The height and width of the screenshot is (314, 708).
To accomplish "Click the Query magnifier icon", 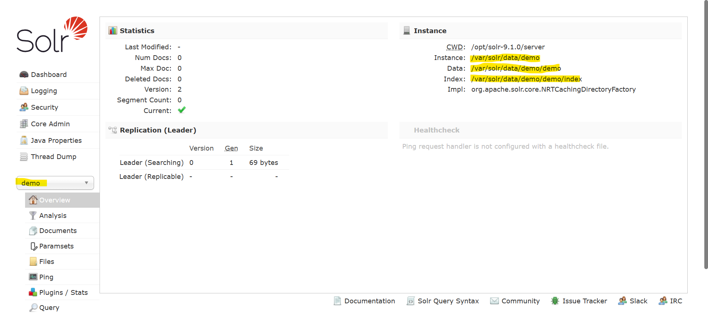I will coord(34,307).
